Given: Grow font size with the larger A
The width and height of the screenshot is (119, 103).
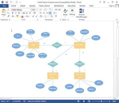Looking at the screenshot, I should click(33, 16).
